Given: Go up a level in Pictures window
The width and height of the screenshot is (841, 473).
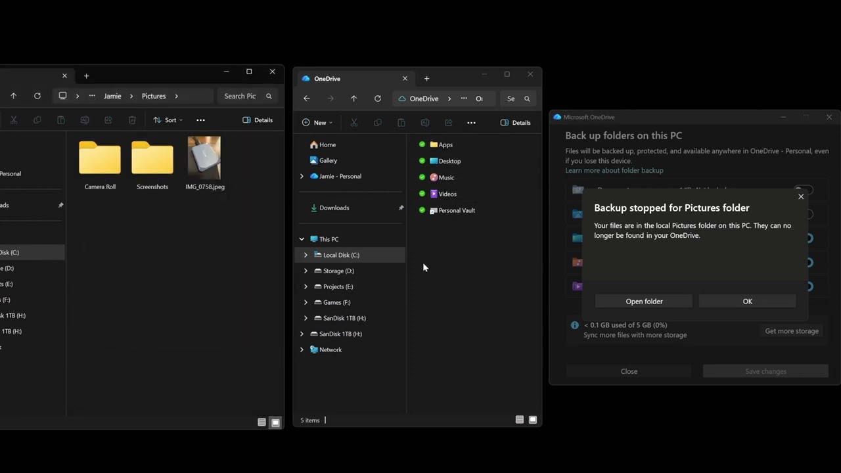Looking at the screenshot, I should 13,96.
